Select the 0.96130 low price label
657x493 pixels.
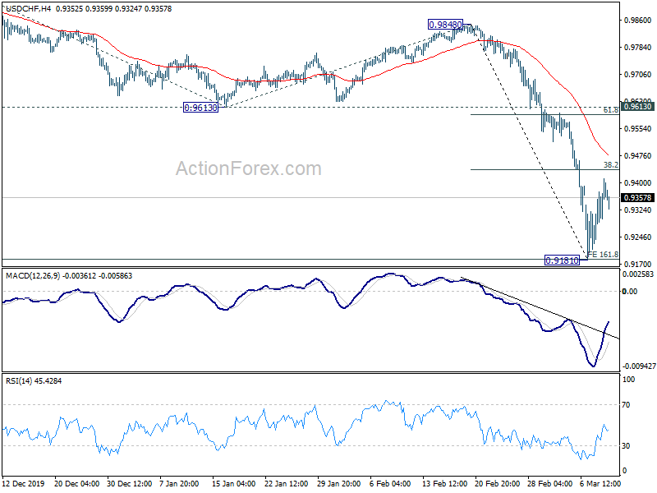[200, 108]
